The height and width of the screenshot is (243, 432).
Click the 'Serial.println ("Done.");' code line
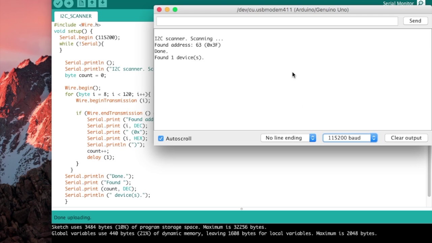pos(99,176)
